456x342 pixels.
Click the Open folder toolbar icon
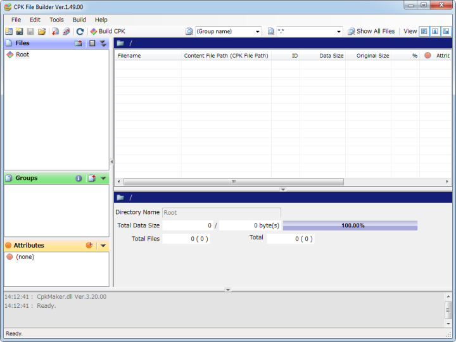(42, 32)
